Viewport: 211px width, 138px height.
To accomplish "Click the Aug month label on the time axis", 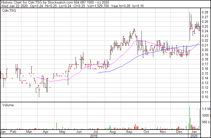I will pyautogui.click(x=113, y=132).
